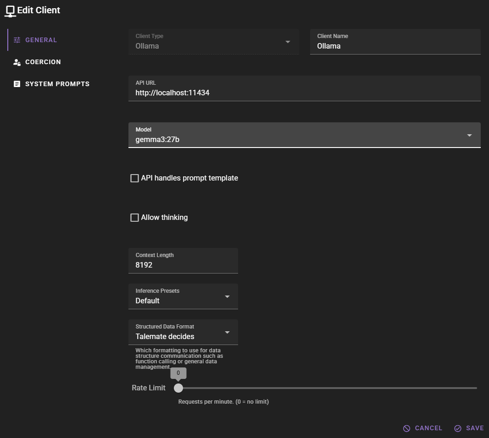Screen dimensions: 489x438
Task: Click the disabled Client Type dropdown arrow
Action: pyautogui.click(x=288, y=42)
